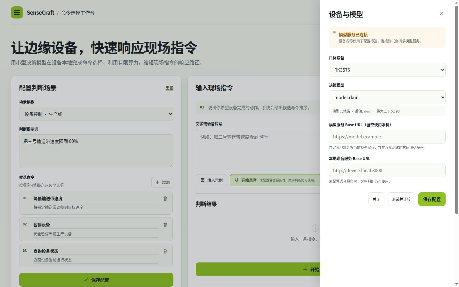
Task: Open the 目标设备 dropdown showing RK3576
Action: tap(387, 70)
